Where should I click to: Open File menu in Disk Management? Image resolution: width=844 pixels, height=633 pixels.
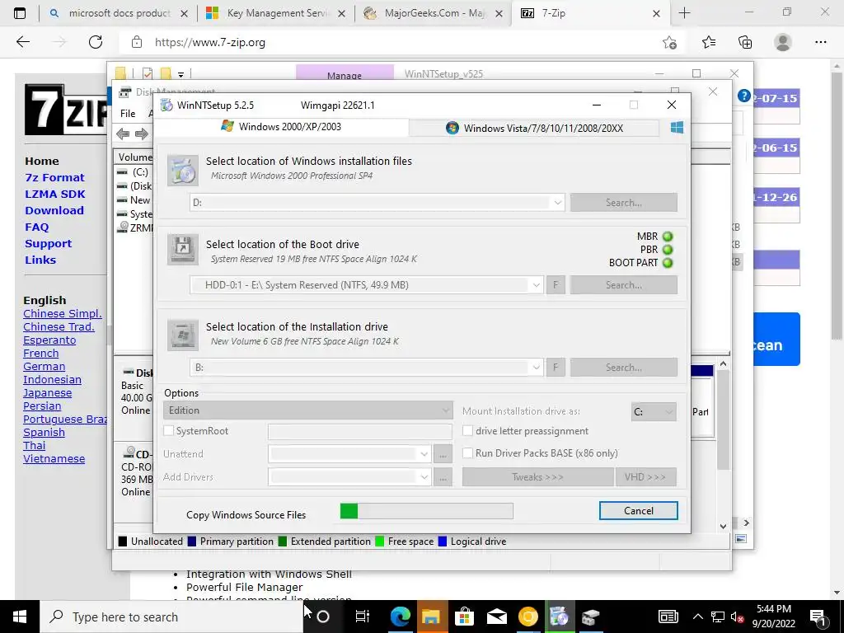[128, 114]
